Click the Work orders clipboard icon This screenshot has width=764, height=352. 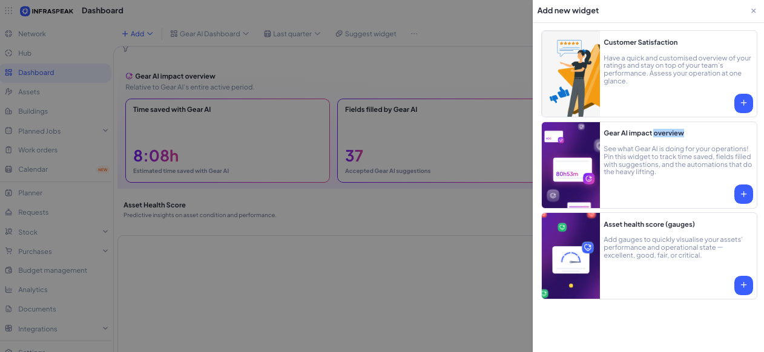pyautogui.click(x=8, y=150)
